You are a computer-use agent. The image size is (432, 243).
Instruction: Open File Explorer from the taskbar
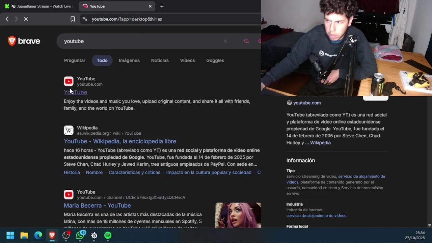click(x=24, y=235)
